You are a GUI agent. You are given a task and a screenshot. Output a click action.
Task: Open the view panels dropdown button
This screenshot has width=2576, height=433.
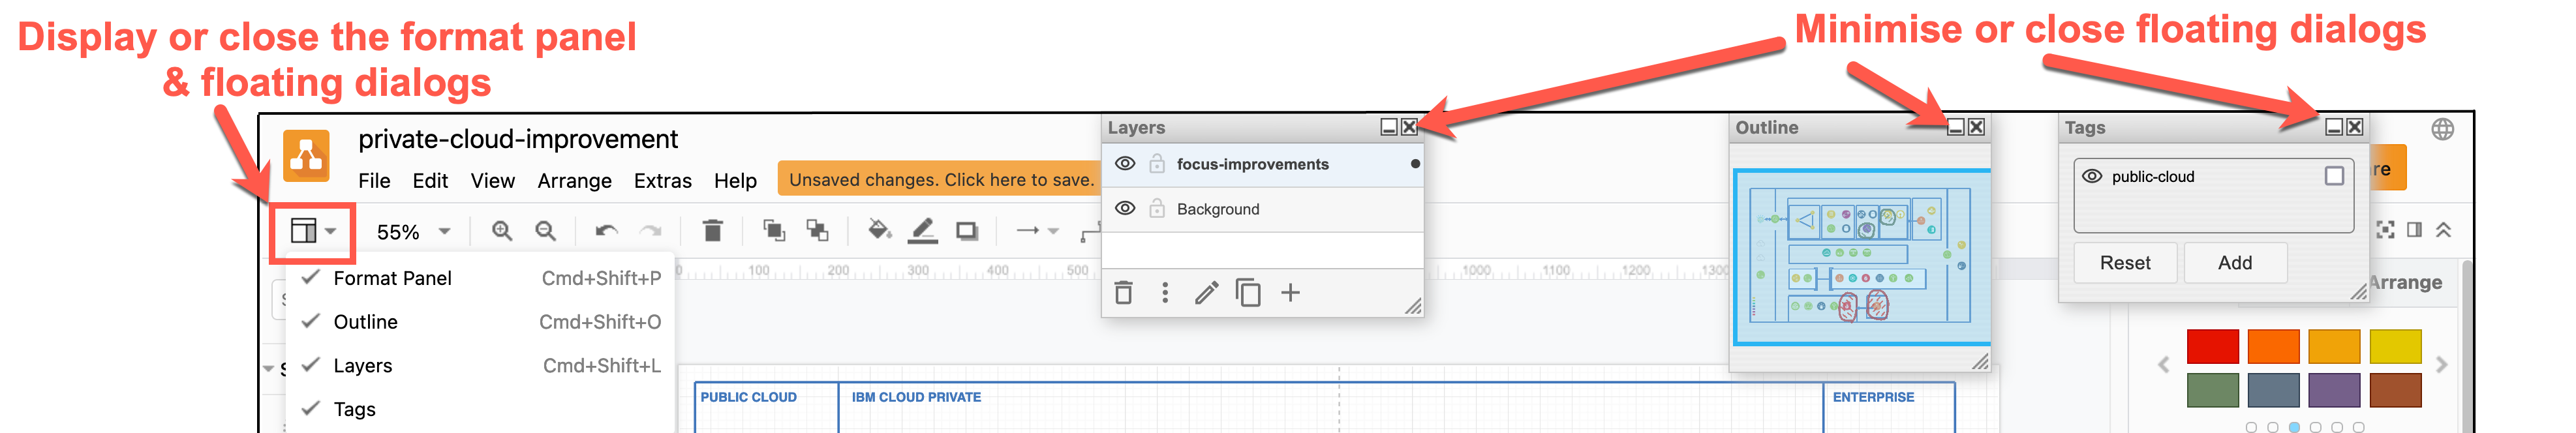(x=313, y=231)
